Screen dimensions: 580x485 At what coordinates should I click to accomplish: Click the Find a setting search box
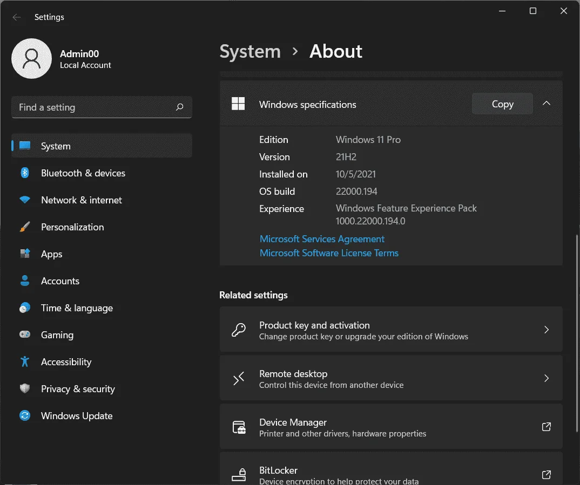point(102,107)
